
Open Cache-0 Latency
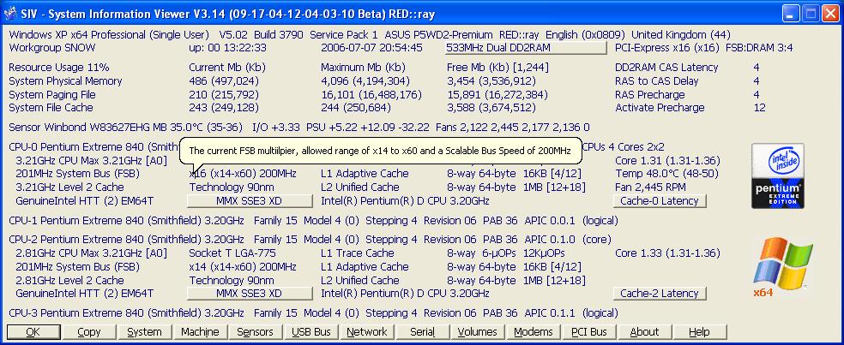point(660,201)
